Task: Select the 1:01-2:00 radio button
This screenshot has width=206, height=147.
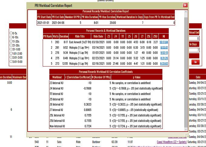Action: (x=11, y=53)
